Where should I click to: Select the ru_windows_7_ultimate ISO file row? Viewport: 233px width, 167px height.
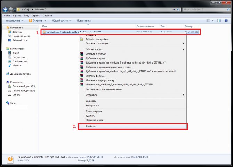tap(120, 32)
